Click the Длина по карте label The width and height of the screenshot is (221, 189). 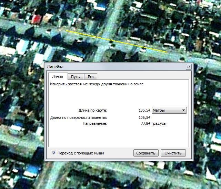tap(93, 110)
